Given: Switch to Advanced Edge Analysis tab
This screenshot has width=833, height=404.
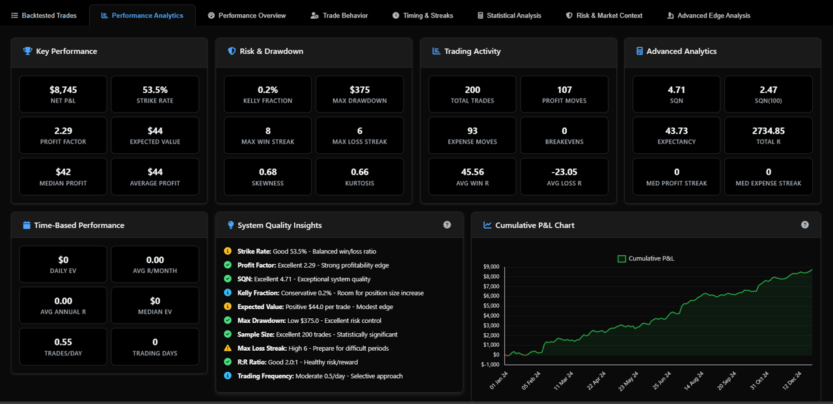Looking at the screenshot, I should (x=709, y=16).
